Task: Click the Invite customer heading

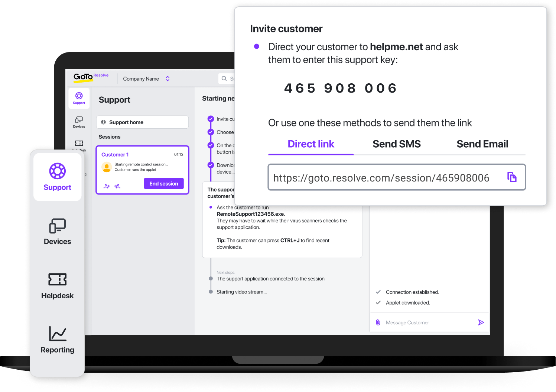Action: coord(286,29)
